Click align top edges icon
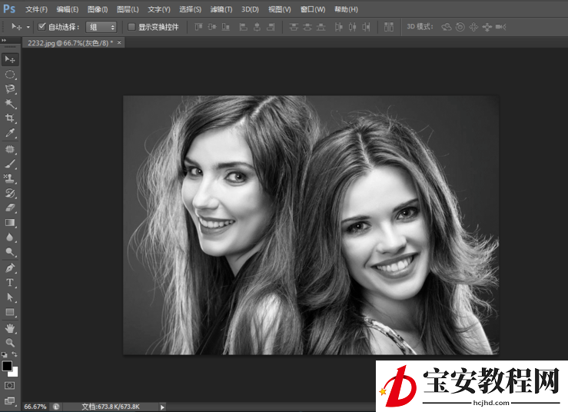The height and width of the screenshot is (412, 568). [x=198, y=27]
